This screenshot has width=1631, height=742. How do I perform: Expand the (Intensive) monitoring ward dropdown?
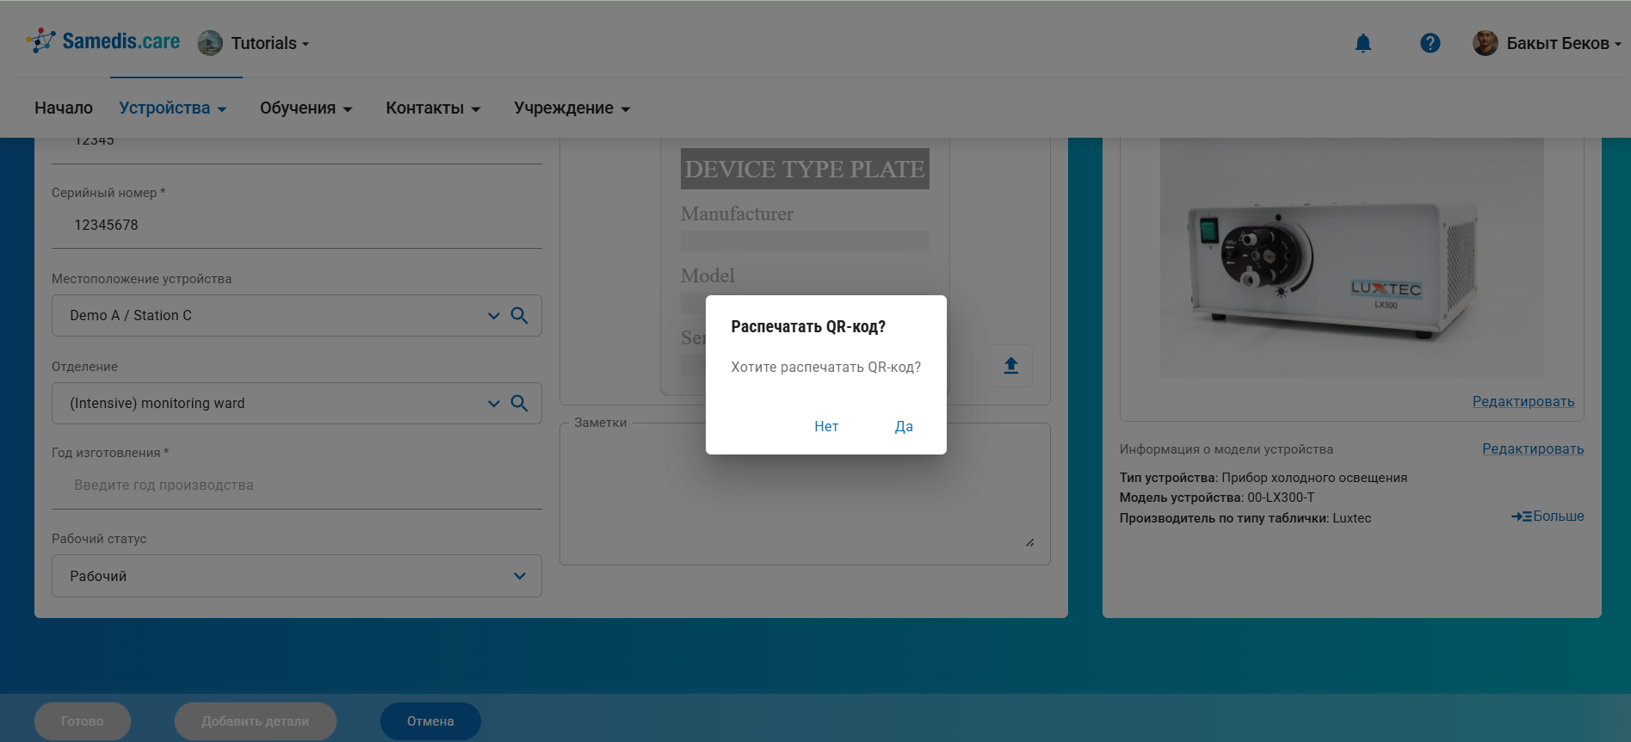pos(493,404)
